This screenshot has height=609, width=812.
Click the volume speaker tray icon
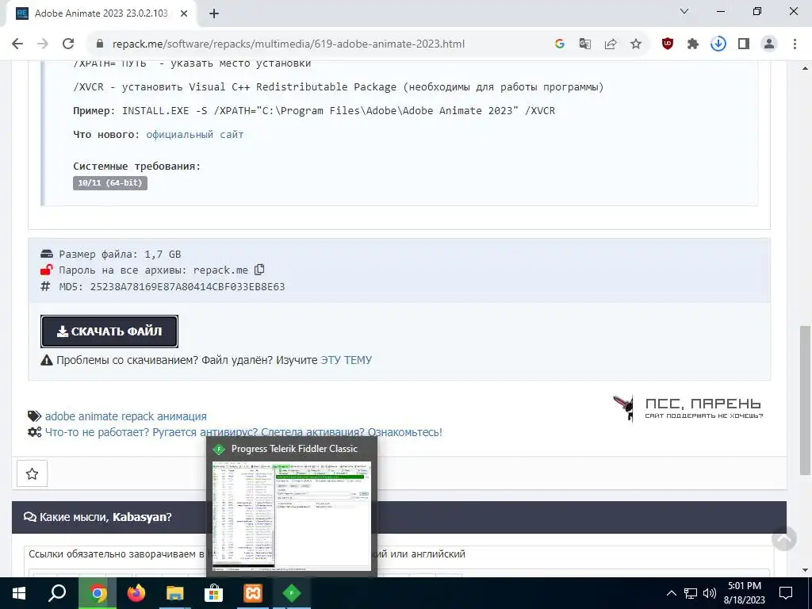point(710,593)
